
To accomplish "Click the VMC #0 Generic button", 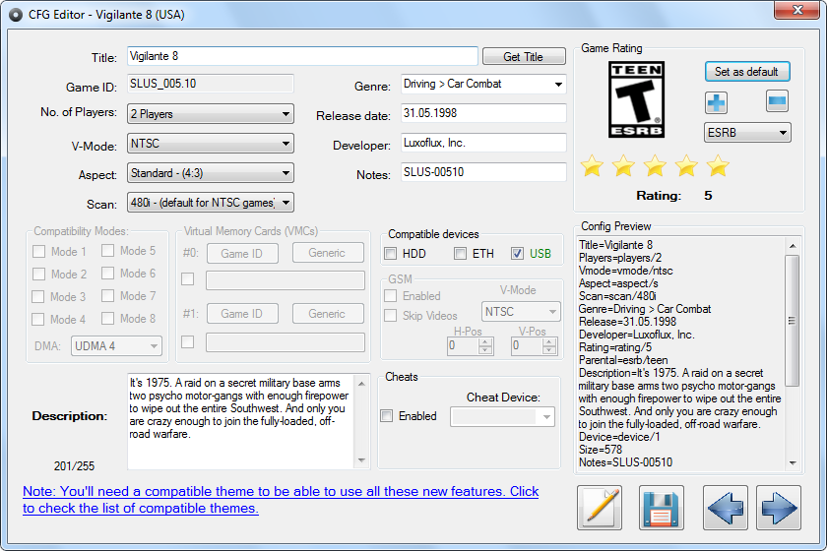I will (x=328, y=253).
